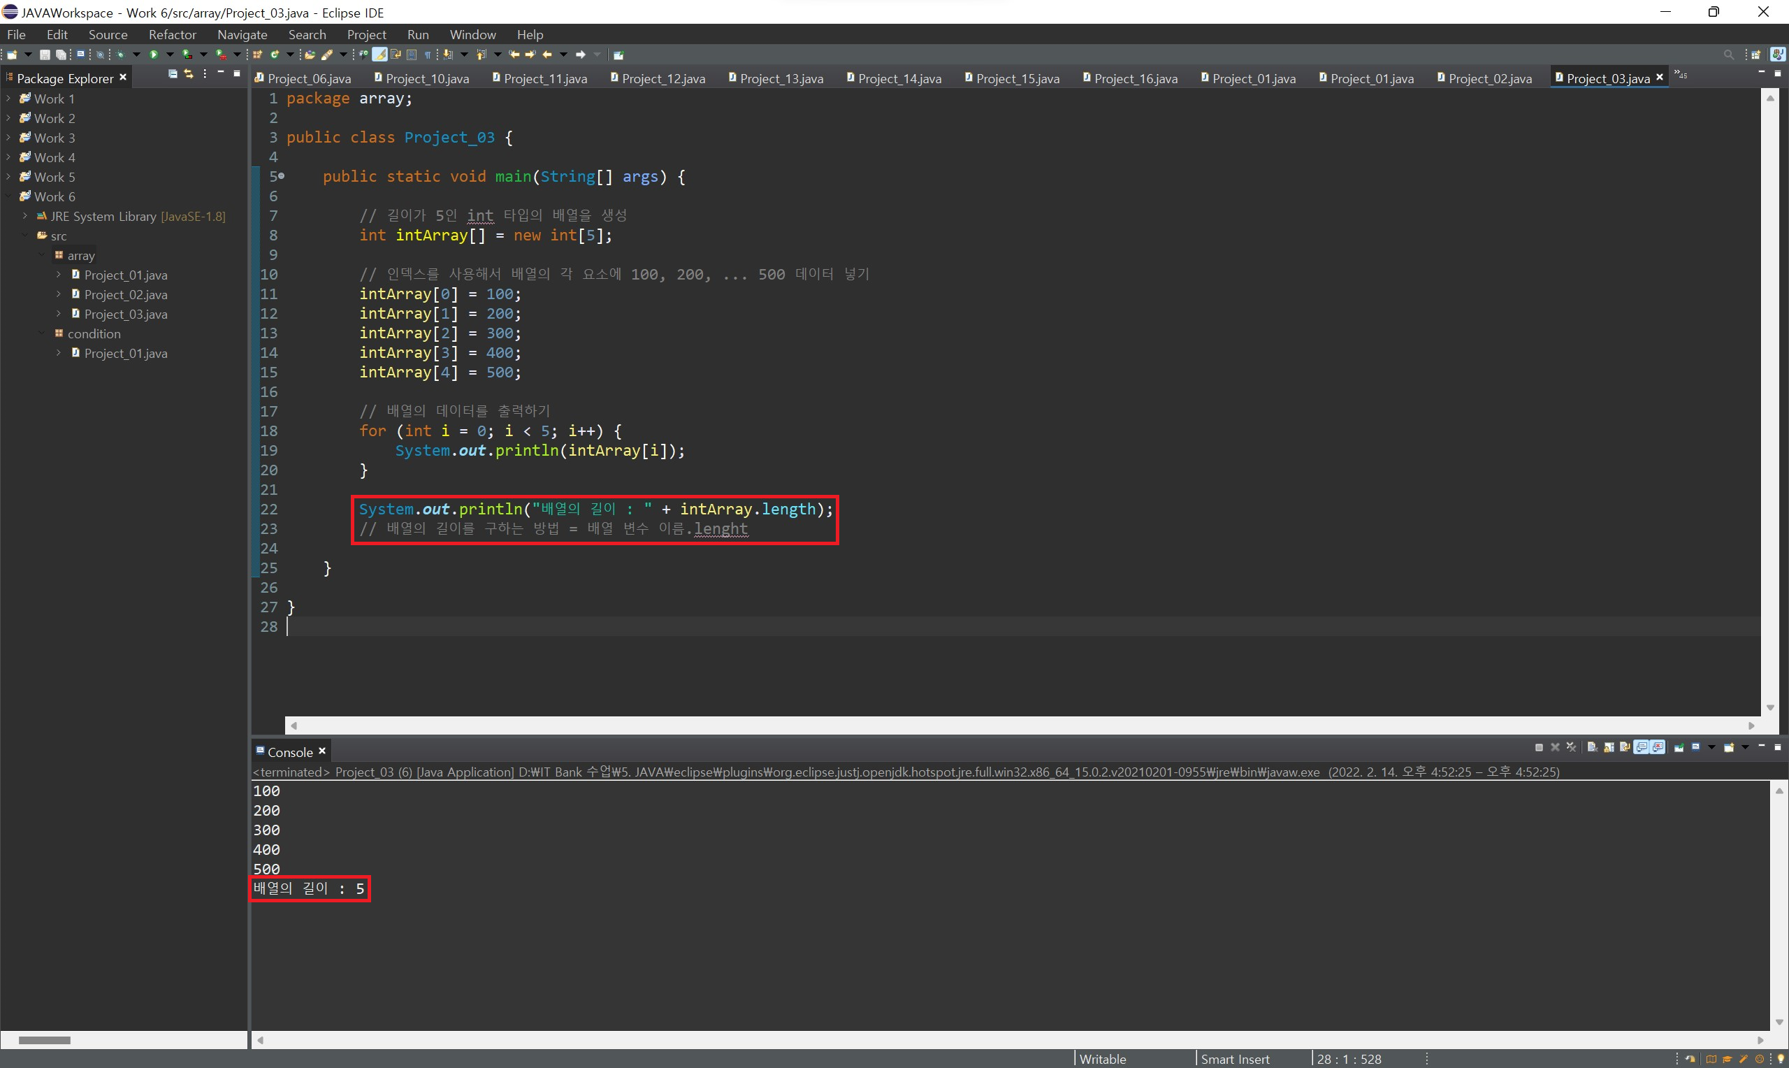The image size is (1789, 1068).
Task: Toggle Mark Occurrences highlighter button
Action: (379, 55)
